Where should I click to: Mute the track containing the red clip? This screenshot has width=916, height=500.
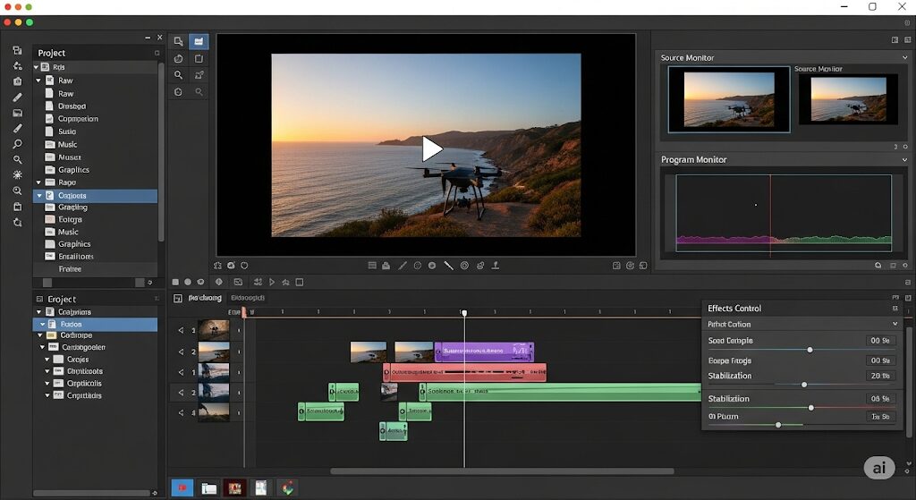pos(181,372)
